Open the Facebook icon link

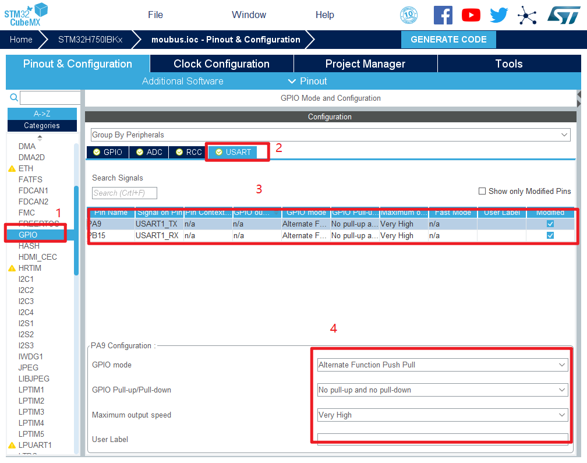point(443,15)
